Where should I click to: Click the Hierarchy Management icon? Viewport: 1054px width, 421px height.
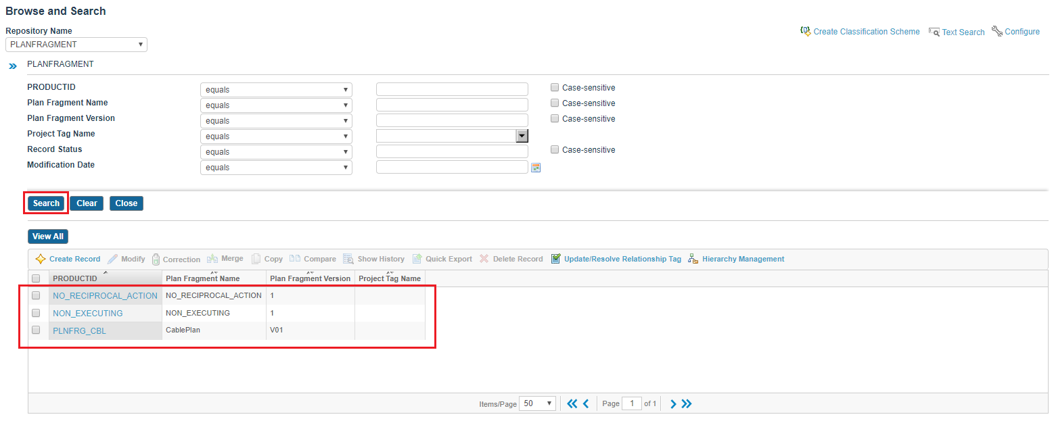coord(693,259)
